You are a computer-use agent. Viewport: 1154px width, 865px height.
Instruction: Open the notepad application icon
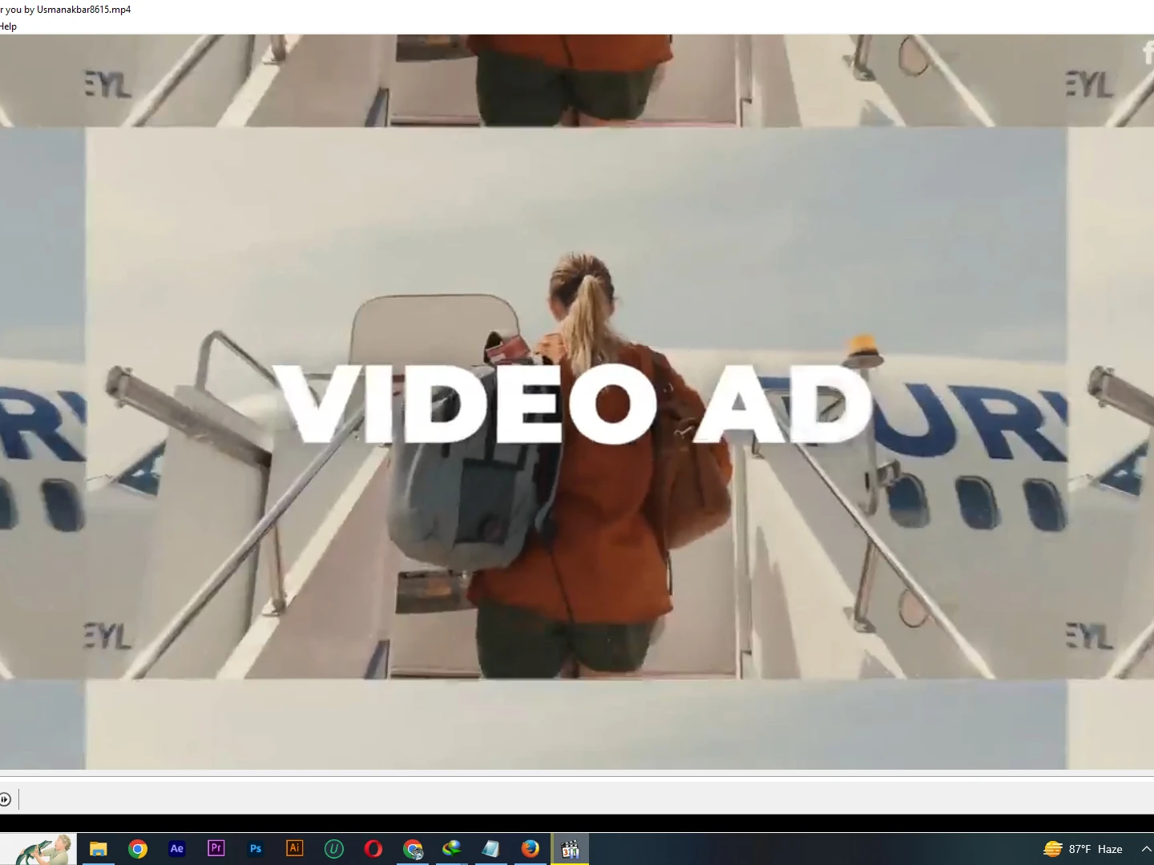point(491,849)
